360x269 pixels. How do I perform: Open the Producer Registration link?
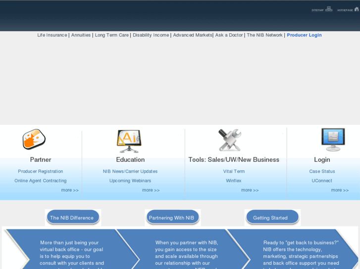[41, 171]
